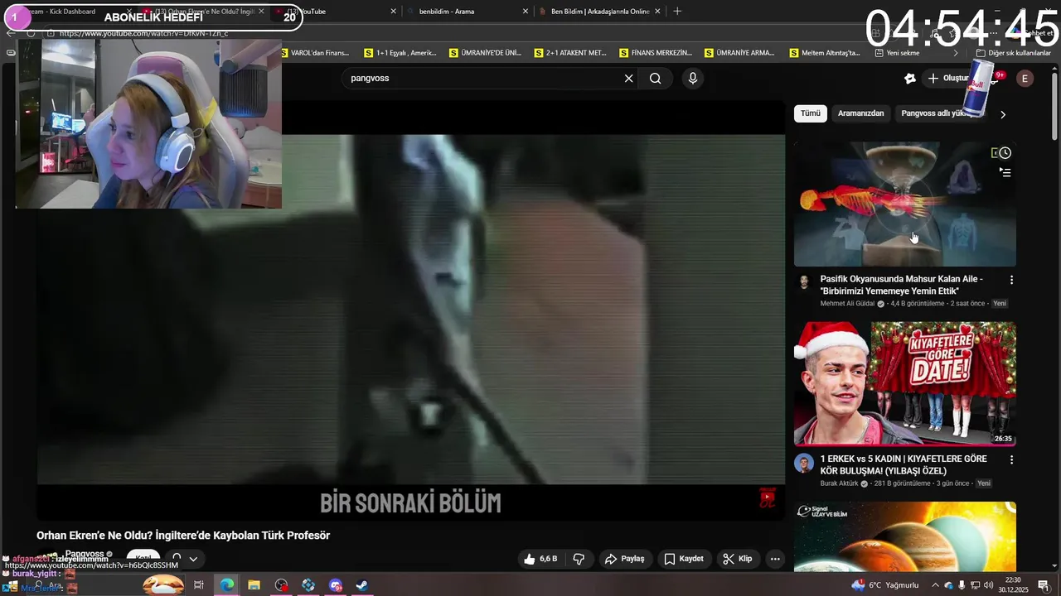Open the FİNANS MERKEZİN bookmark

pyautogui.click(x=656, y=53)
